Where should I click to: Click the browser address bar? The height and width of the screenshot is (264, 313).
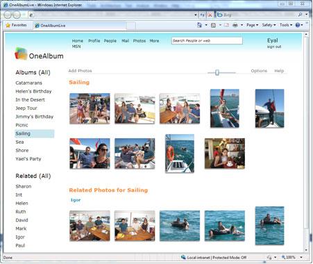click(x=111, y=15)
